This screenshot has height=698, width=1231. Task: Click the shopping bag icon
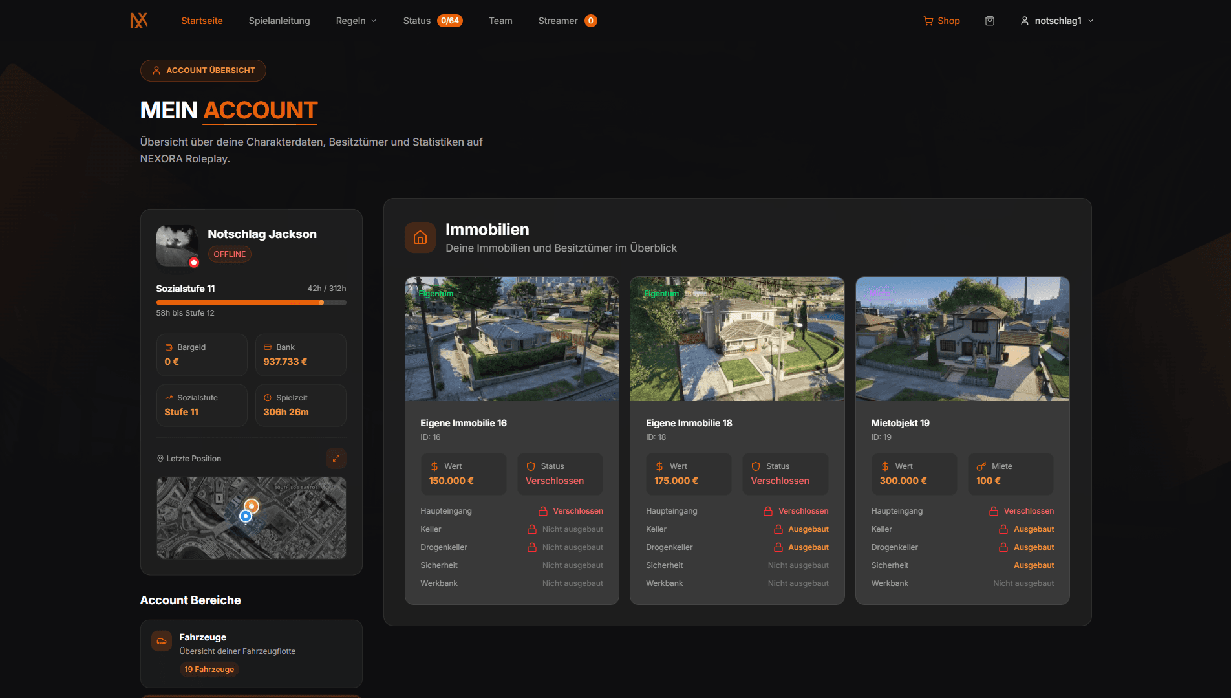coord(989,21)
